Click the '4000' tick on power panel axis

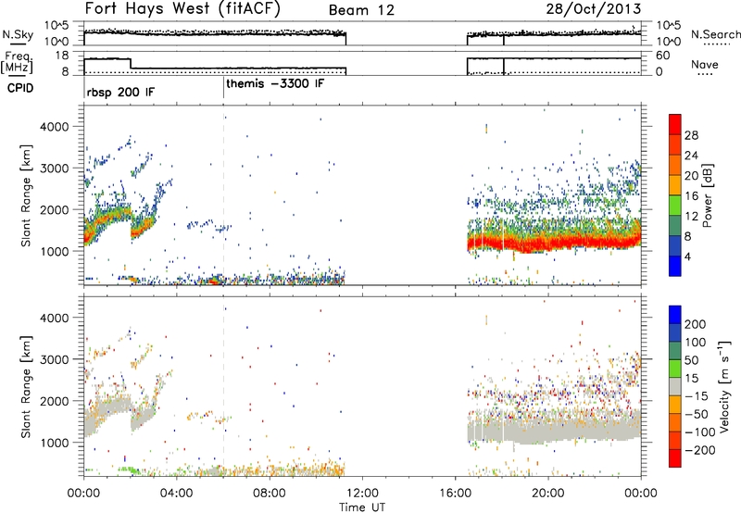pos(54,127)
